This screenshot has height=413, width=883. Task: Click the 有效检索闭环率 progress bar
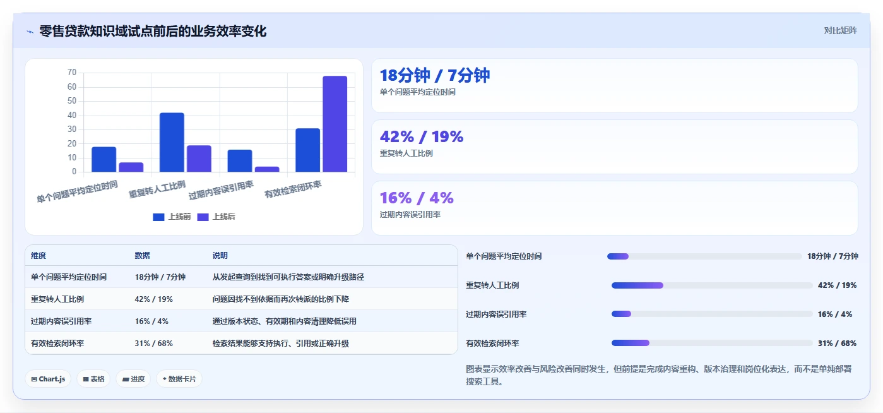[x=712, y=343]
